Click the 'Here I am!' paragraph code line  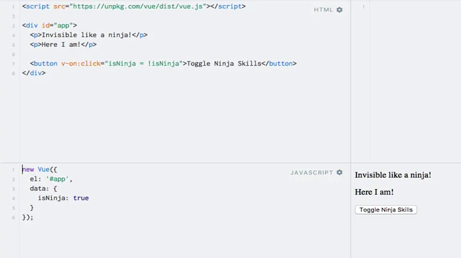click(x=63, y=45)
